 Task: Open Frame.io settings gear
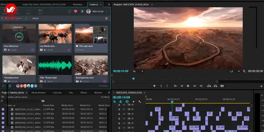coord(106,18)
